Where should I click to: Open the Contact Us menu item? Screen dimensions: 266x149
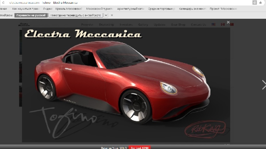tap(198, 25)
